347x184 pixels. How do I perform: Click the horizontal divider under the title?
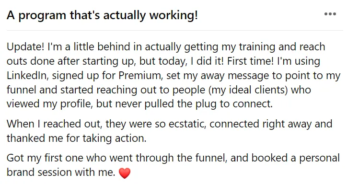tap(175, 30)
